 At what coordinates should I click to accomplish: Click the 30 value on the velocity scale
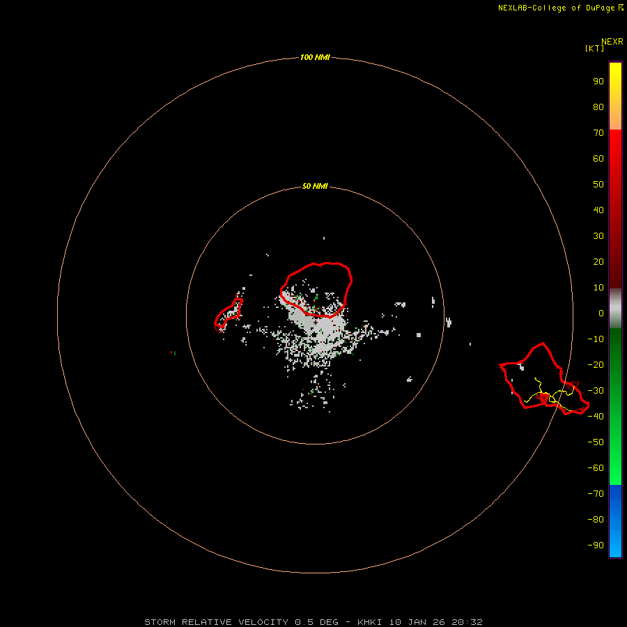click(598, 236)
